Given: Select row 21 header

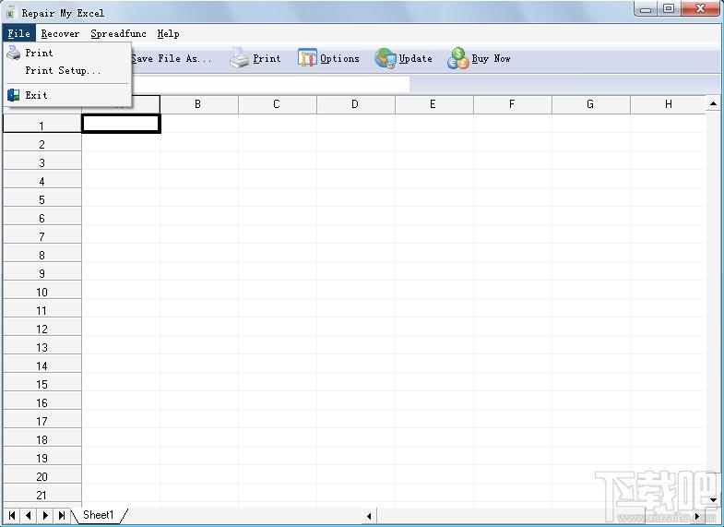Looking at the screenshot, I should [42, 493].
